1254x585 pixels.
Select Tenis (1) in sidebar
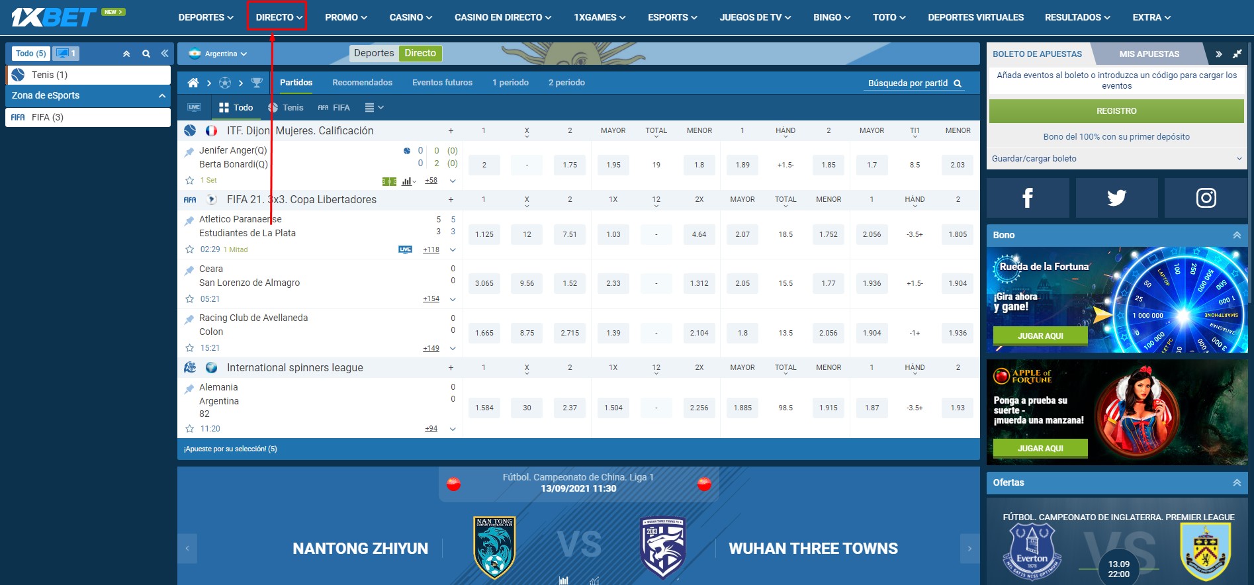[88, 75]
